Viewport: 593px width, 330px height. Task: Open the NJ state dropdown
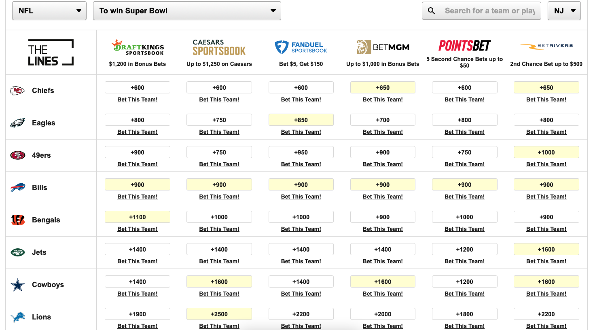pyautogui.click(x=564, y=11)
